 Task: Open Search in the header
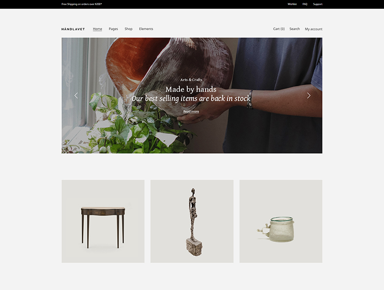coord(294,29)
